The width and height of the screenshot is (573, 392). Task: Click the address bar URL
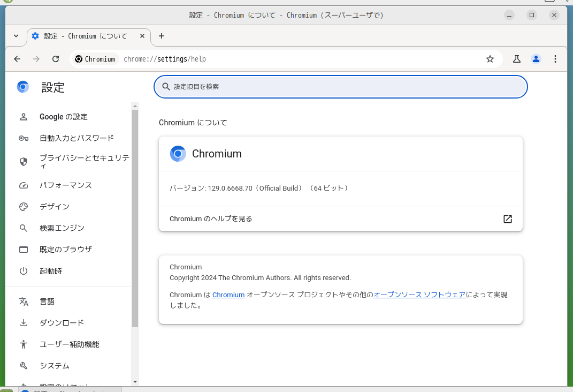point(165,59)
